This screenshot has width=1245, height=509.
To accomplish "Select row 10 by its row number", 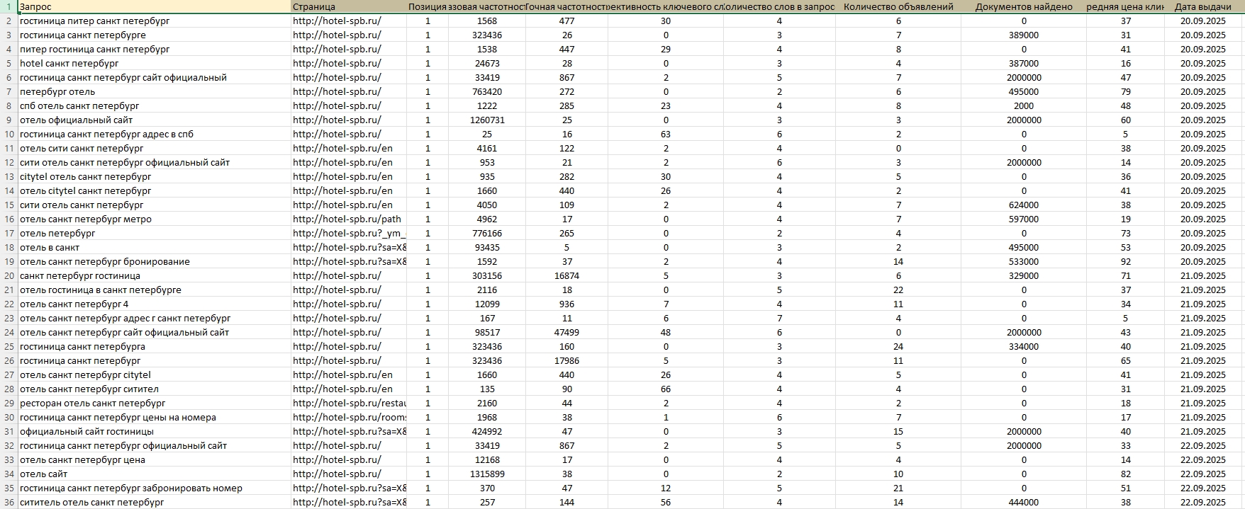I will [x=9, y=135].
